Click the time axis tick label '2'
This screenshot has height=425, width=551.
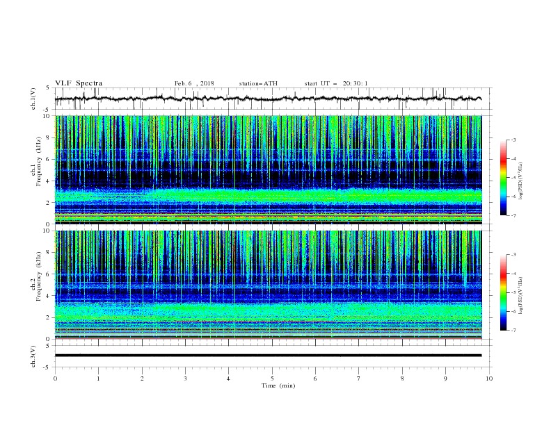pos(142,378)
